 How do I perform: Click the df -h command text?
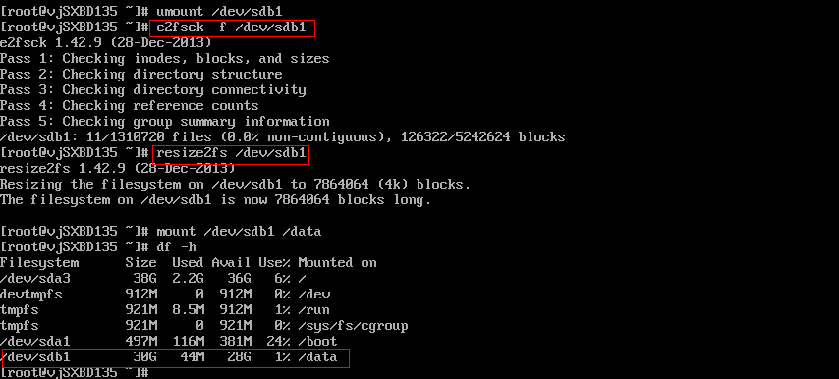click(x=176, y=247)
